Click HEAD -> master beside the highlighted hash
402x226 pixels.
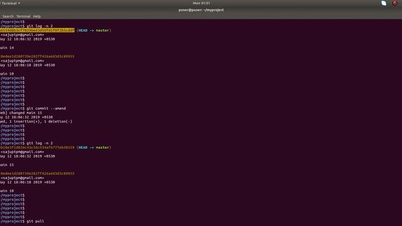[x=94, y=30]
